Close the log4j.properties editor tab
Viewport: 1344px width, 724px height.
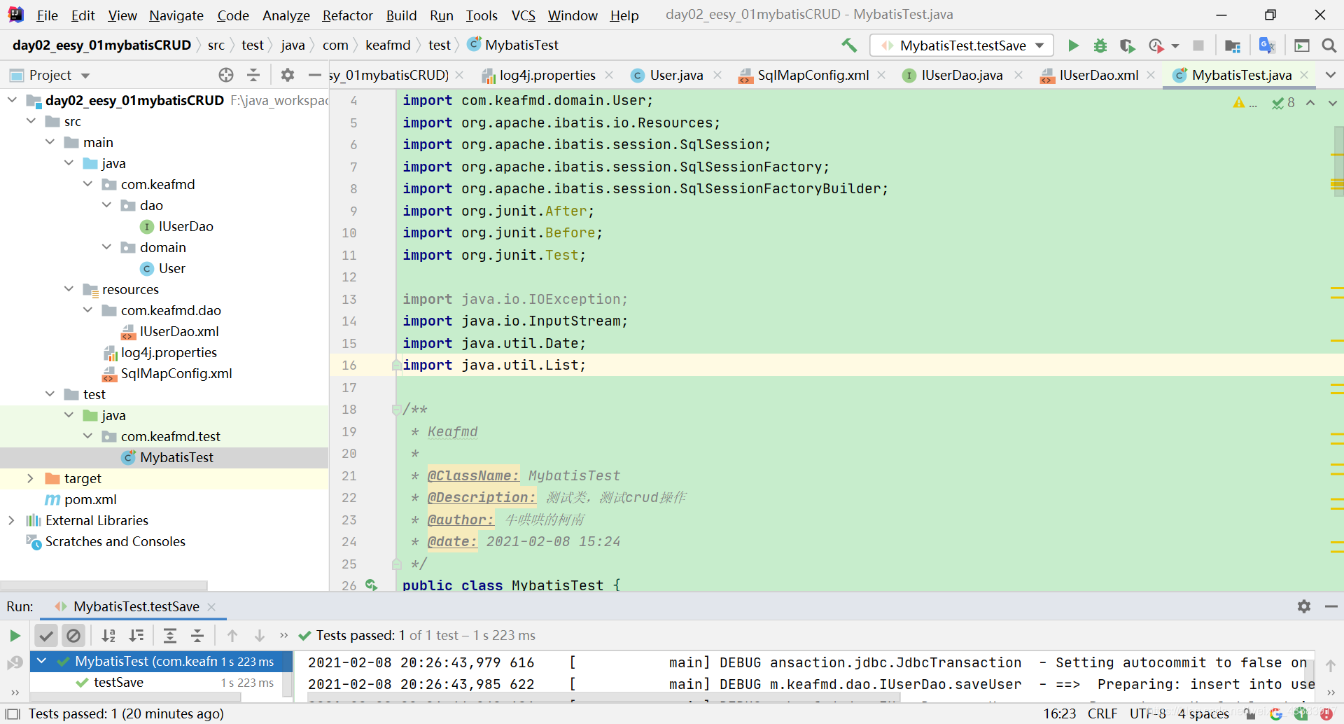tap(609, 75)
